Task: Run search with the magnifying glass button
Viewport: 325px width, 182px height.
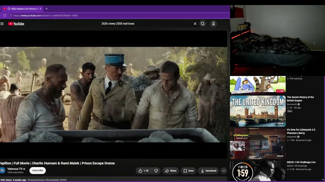Action: coord(203,24)
